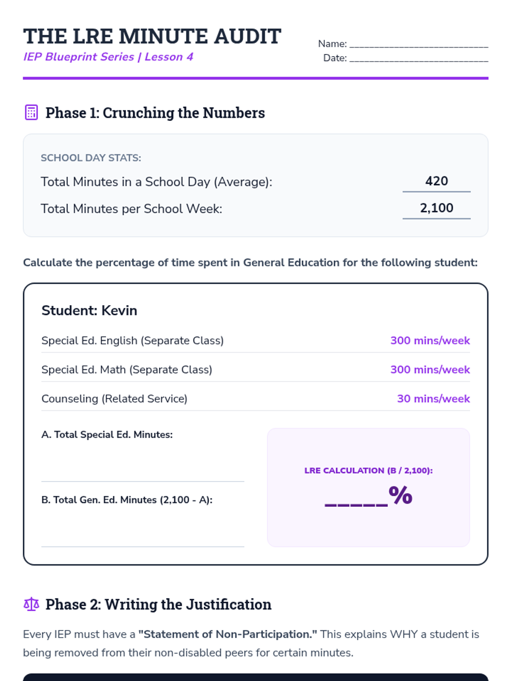Screen dimensions: 511x681
Task: Click the Student: Kevin heading
Action: coord(89,311)
